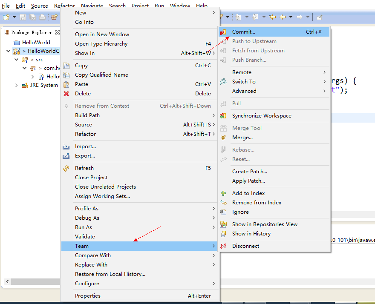Open the Remote submenu
The height and width of the screenshot is (304, 375).
[274, 72]
